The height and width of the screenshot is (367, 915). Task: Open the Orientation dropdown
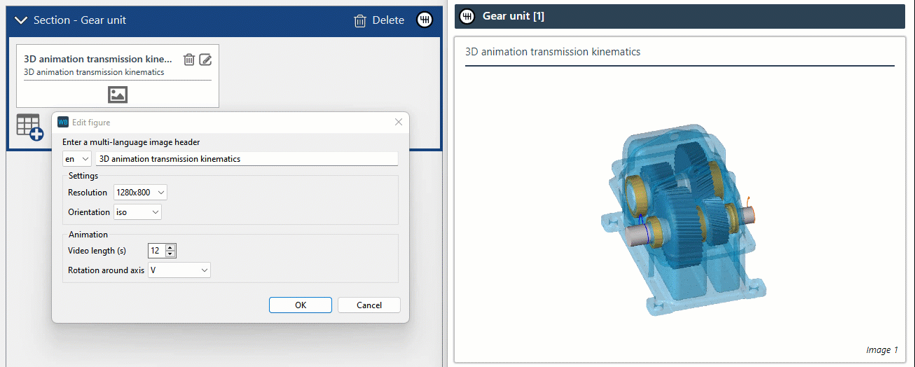[137, 212]
